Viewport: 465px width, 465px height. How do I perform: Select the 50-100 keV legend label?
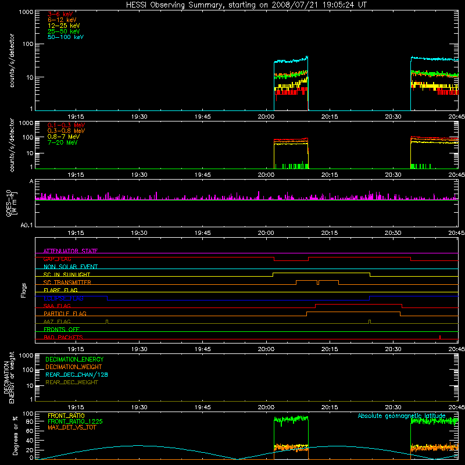[66, 37]
